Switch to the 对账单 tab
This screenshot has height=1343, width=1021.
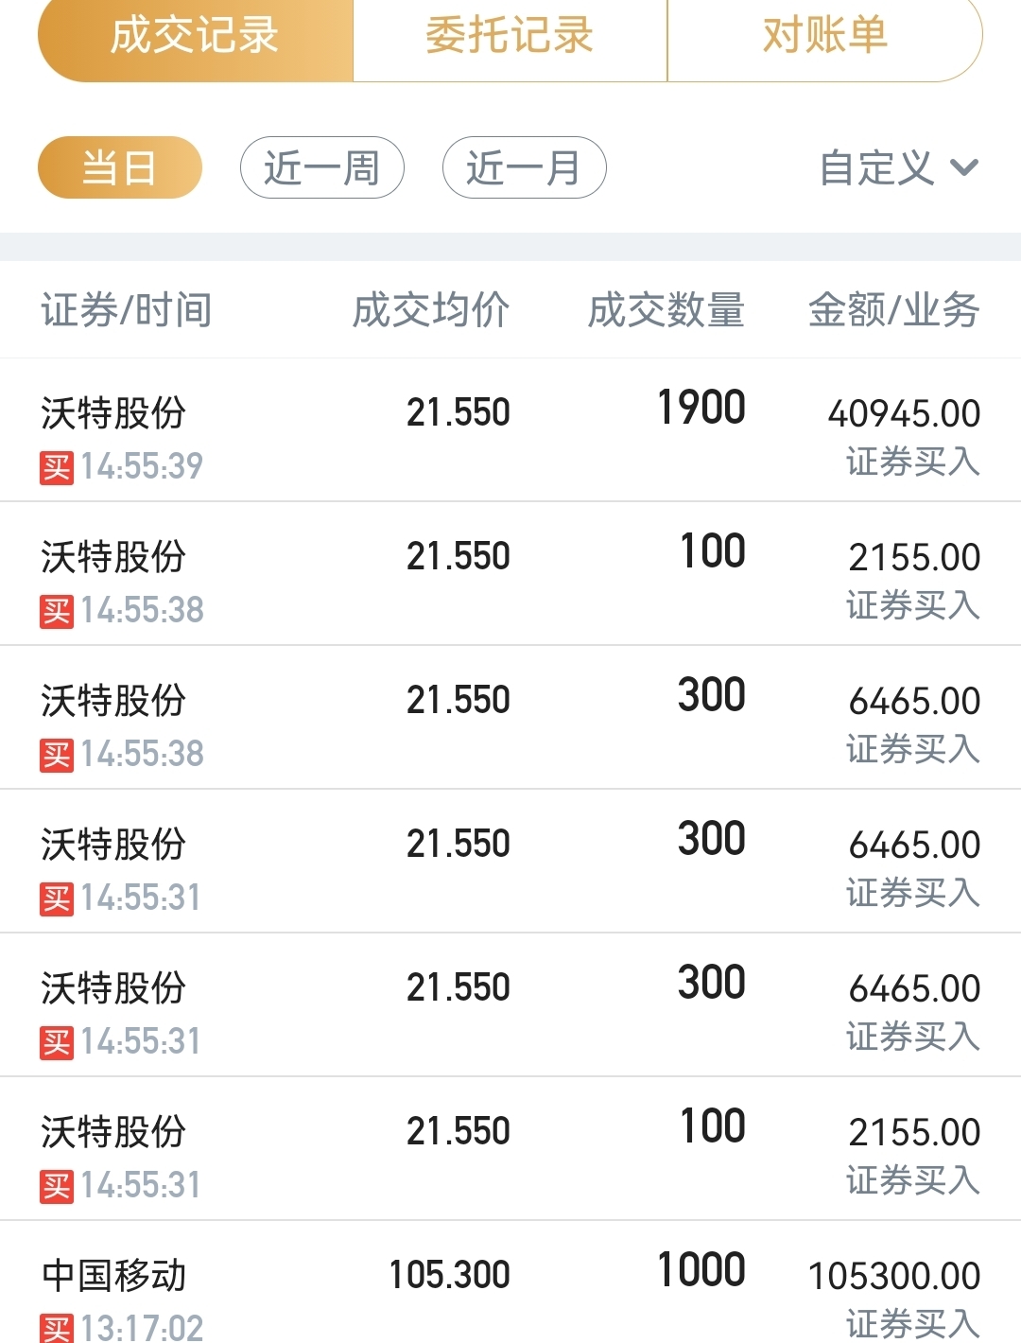[825, 36]
